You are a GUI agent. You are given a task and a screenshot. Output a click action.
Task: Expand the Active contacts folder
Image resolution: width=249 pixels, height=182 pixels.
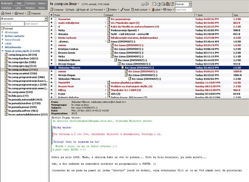(2, 36)
